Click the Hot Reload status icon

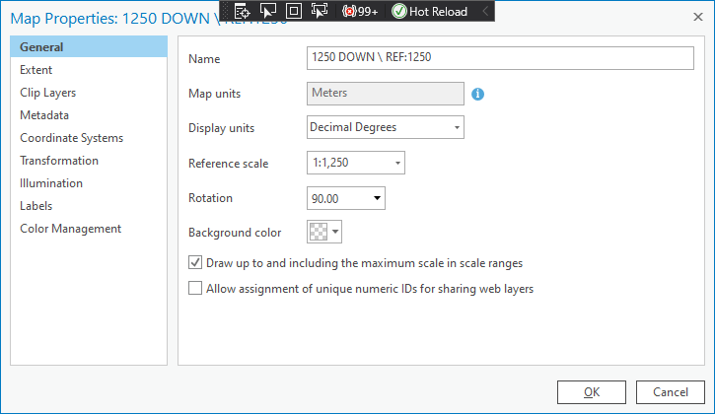point(399,11)
